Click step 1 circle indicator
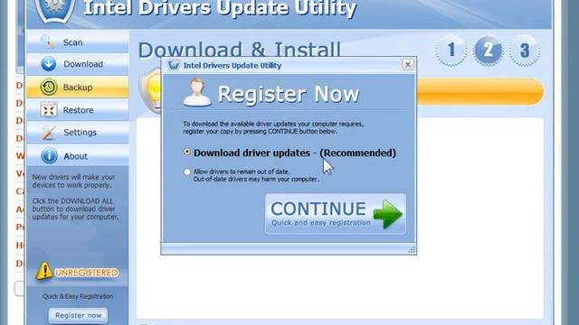 coord(451,51)
